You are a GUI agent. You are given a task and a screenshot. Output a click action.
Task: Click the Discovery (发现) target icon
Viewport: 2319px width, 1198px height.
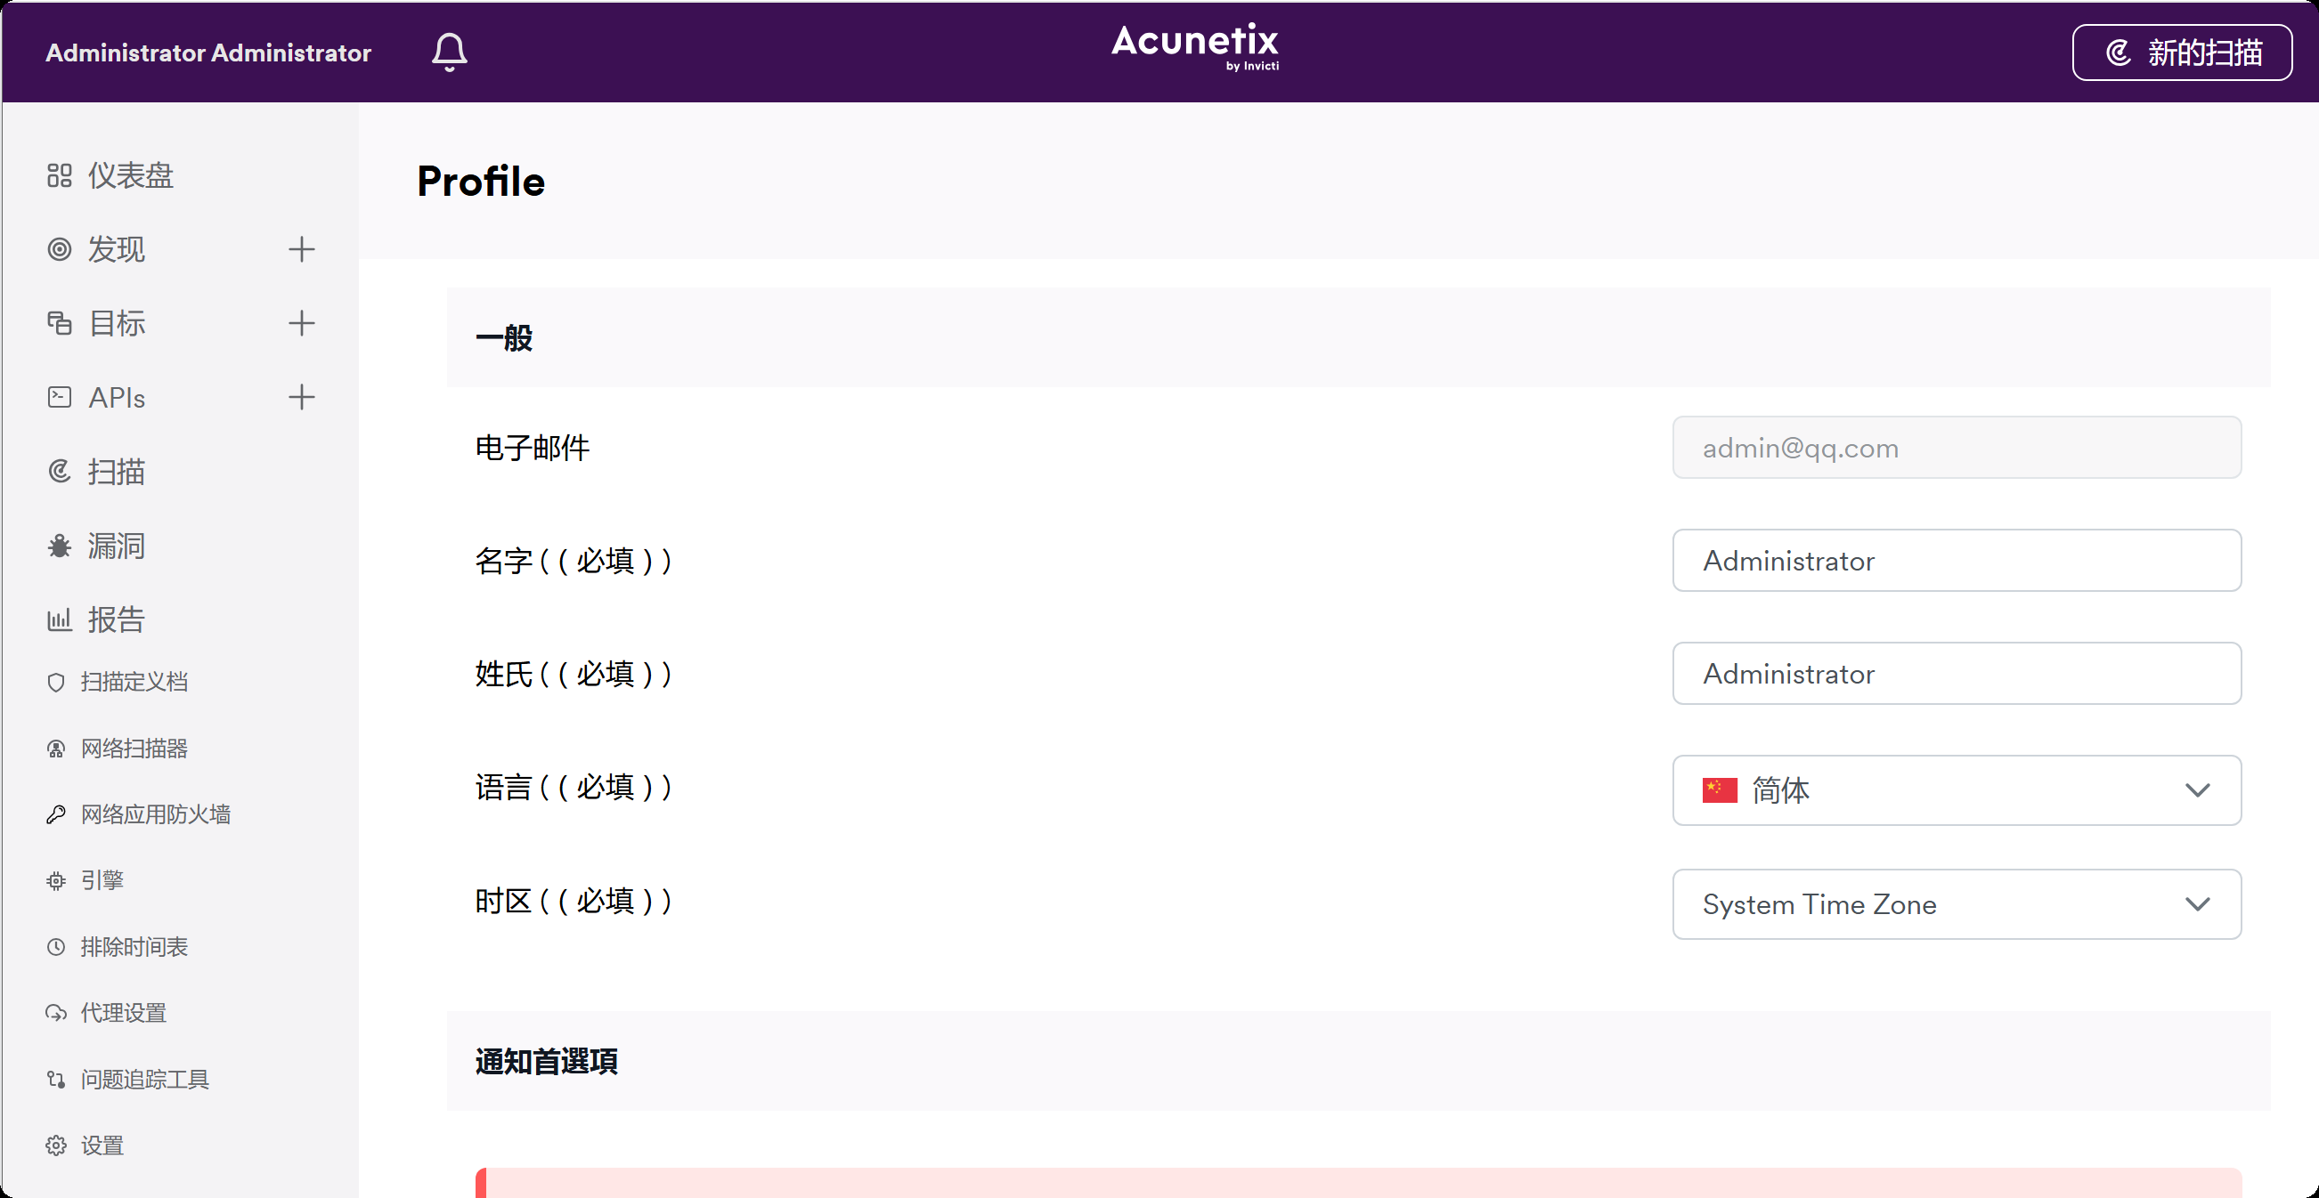[x=60, y=249]
